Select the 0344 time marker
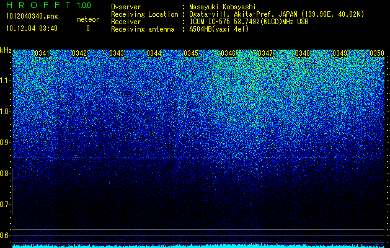This screenshot has width=390, height=248. [154, 53]
